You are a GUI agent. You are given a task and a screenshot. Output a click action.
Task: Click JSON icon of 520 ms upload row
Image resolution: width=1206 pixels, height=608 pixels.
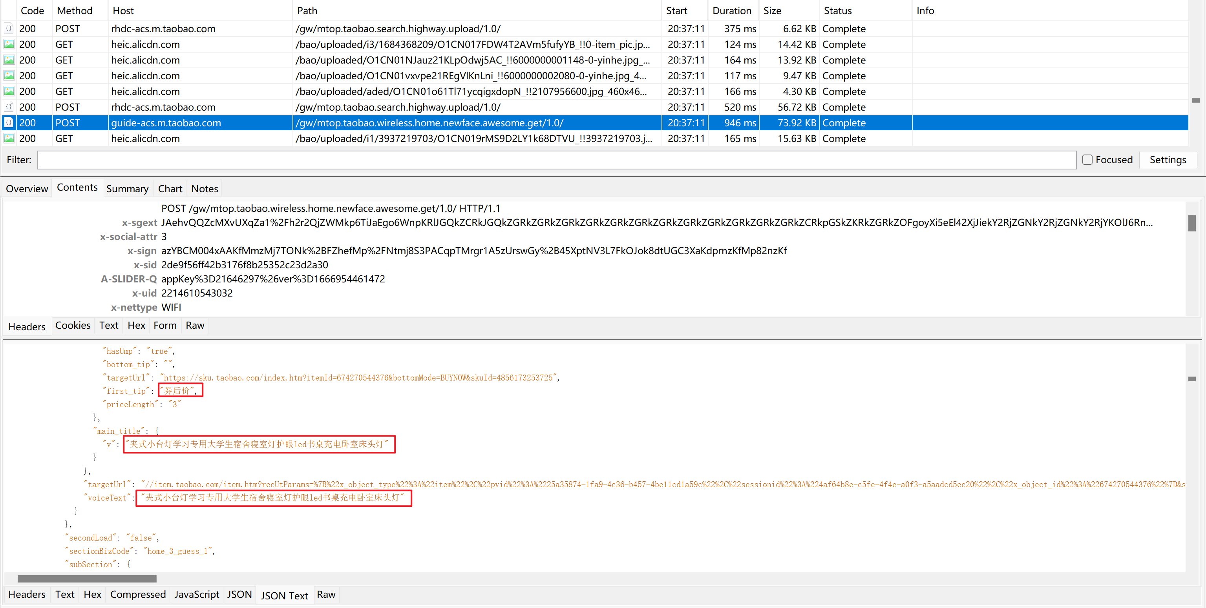point(9,107)
